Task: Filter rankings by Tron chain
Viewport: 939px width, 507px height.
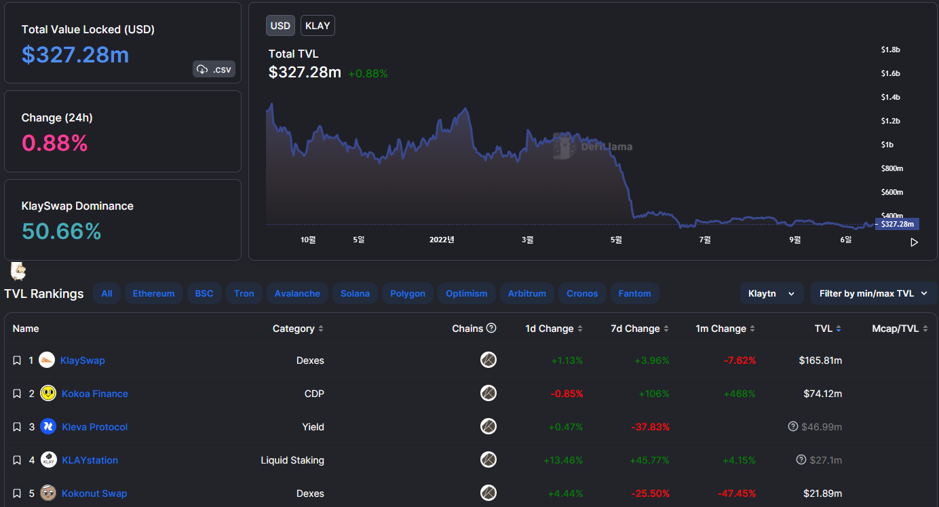Action: pyautogui.click(x=244, y=294)
